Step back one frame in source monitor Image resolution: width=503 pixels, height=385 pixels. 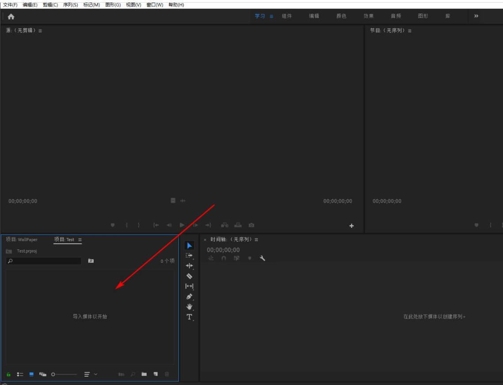tap(169, 225)
